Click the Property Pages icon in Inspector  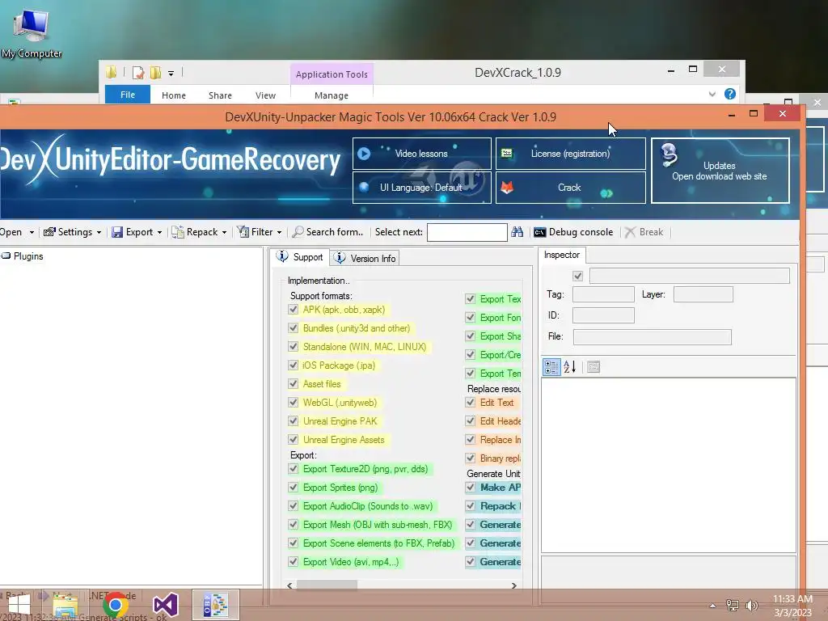(x=594, y=367)
